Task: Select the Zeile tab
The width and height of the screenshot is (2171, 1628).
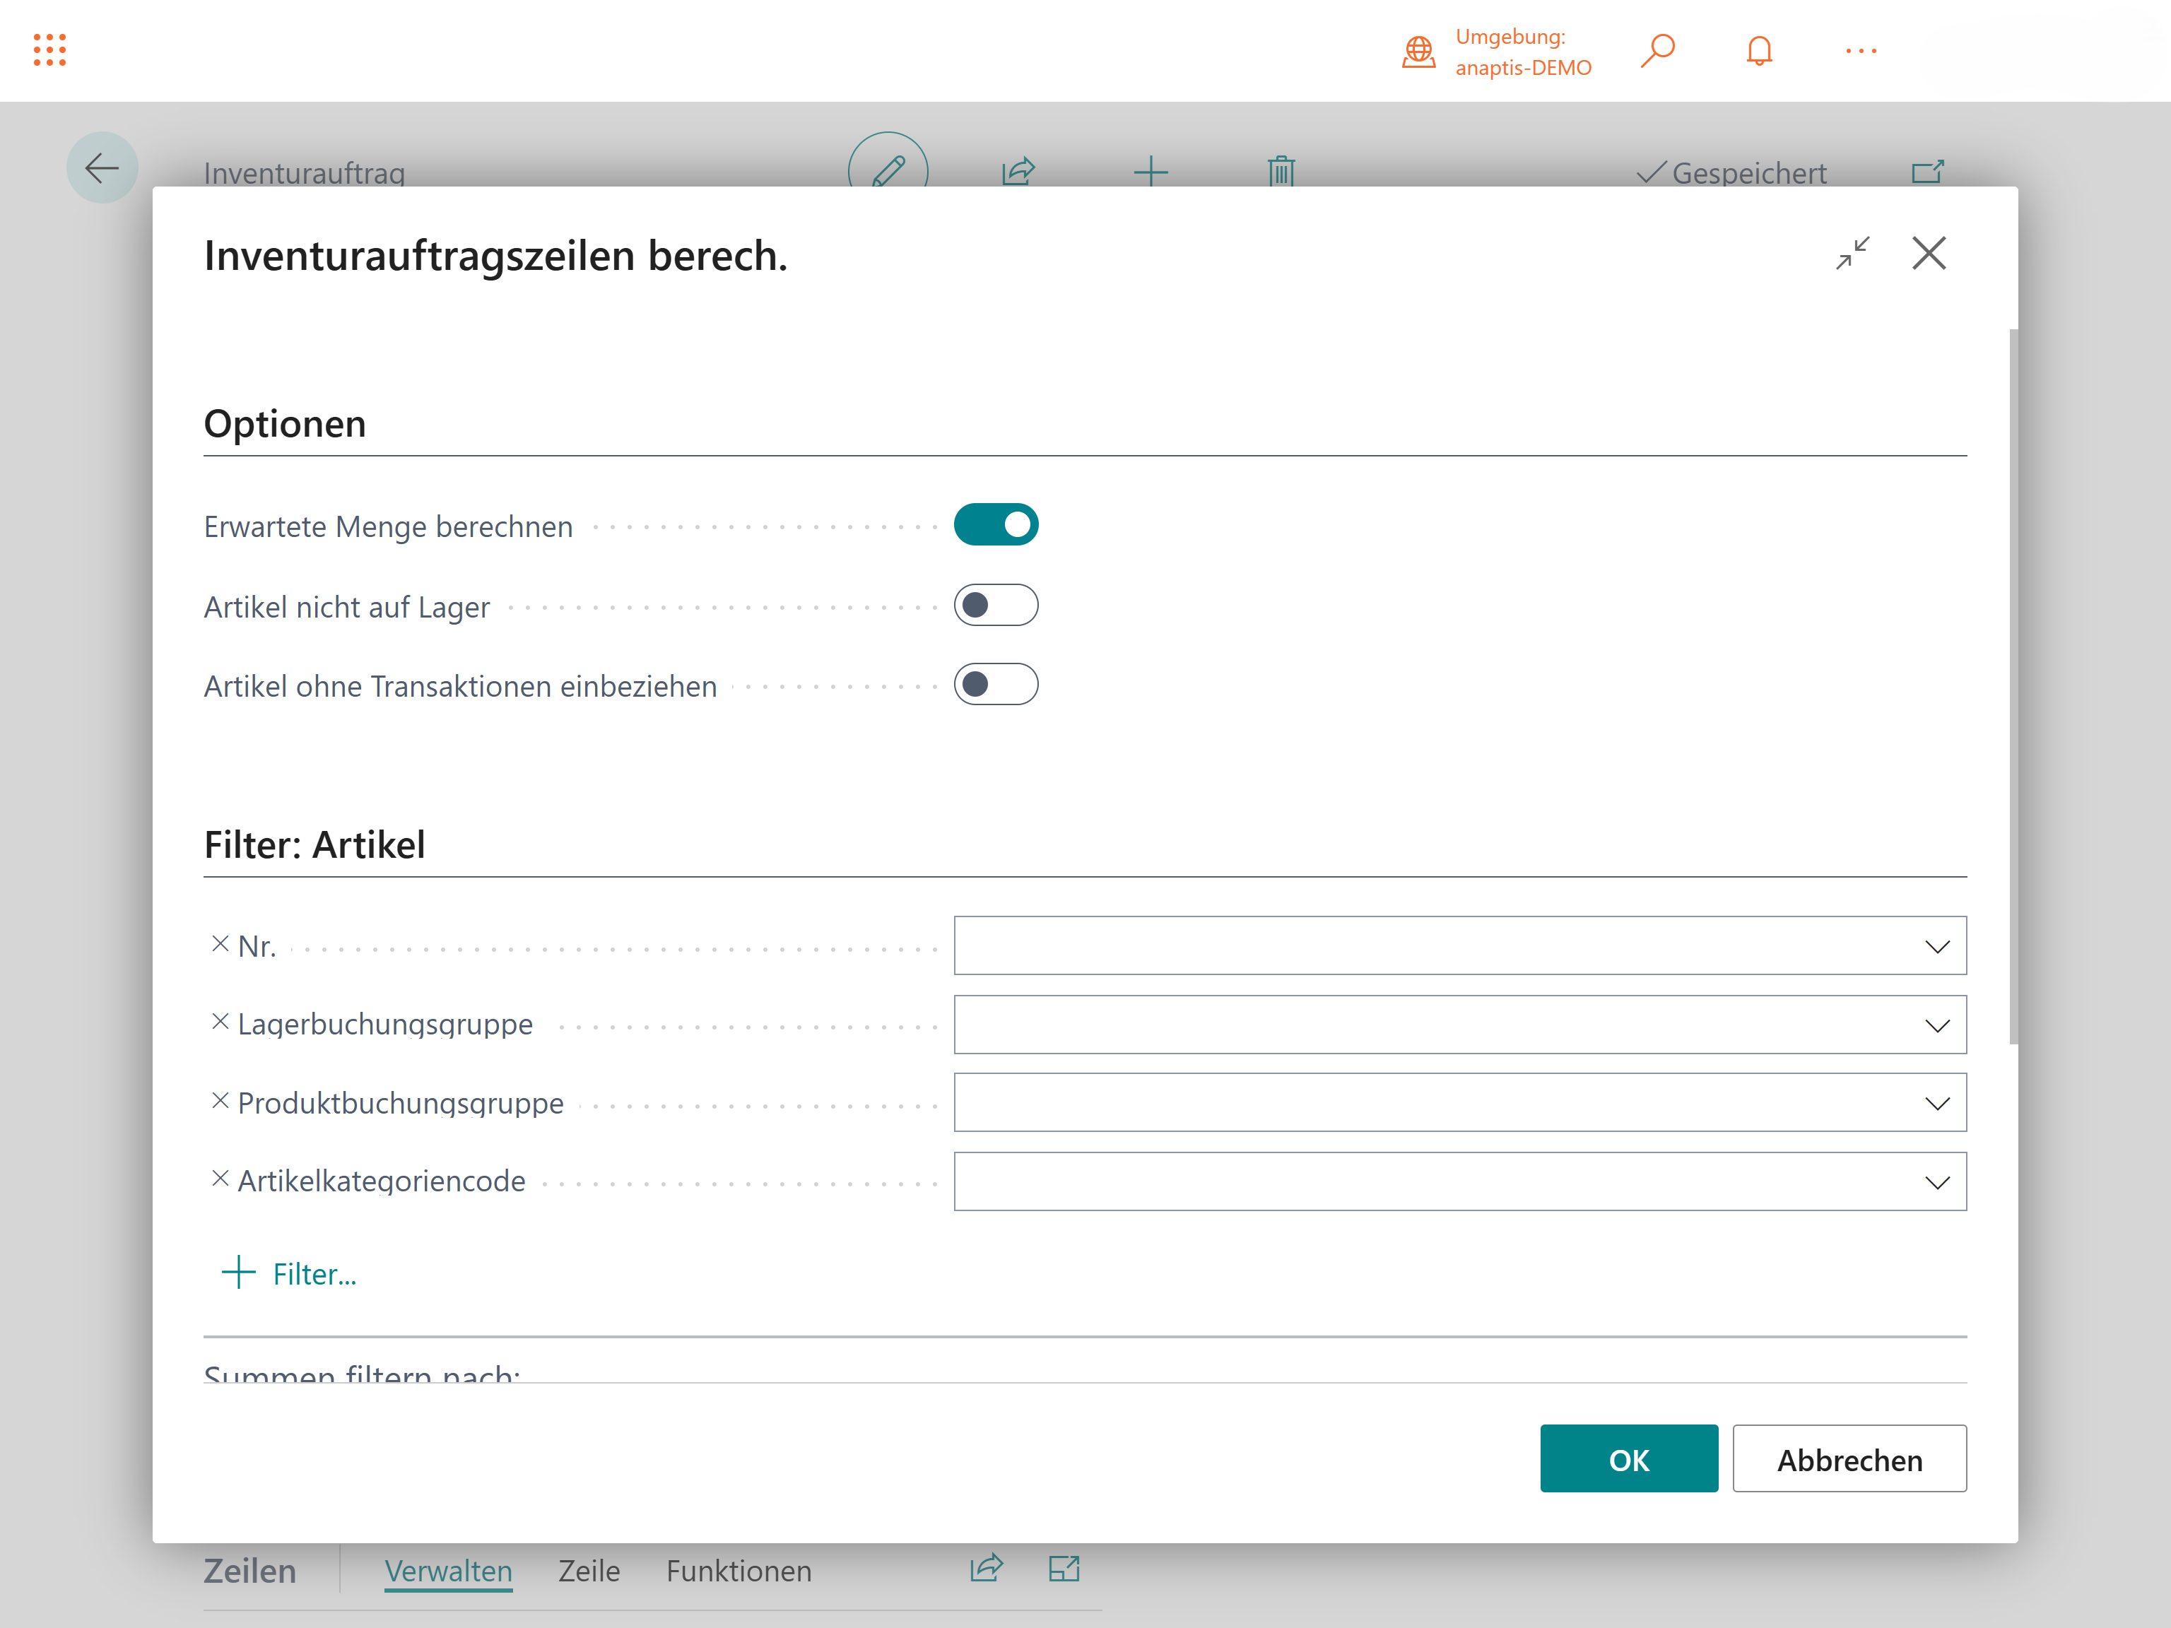Action: (589, 1571)
